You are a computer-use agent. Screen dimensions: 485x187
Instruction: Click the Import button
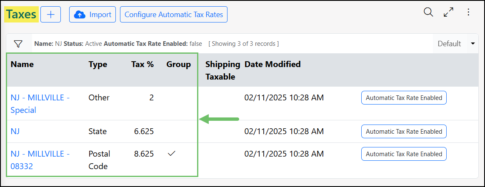click(x=92, y=15)
